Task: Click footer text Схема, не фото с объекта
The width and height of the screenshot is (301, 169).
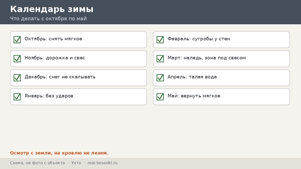Action: 37,163
